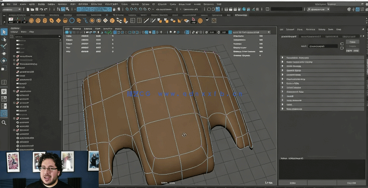368x188 pixels.
Task: Click the New Scene icon in status line
Action: tap(28, 9)
